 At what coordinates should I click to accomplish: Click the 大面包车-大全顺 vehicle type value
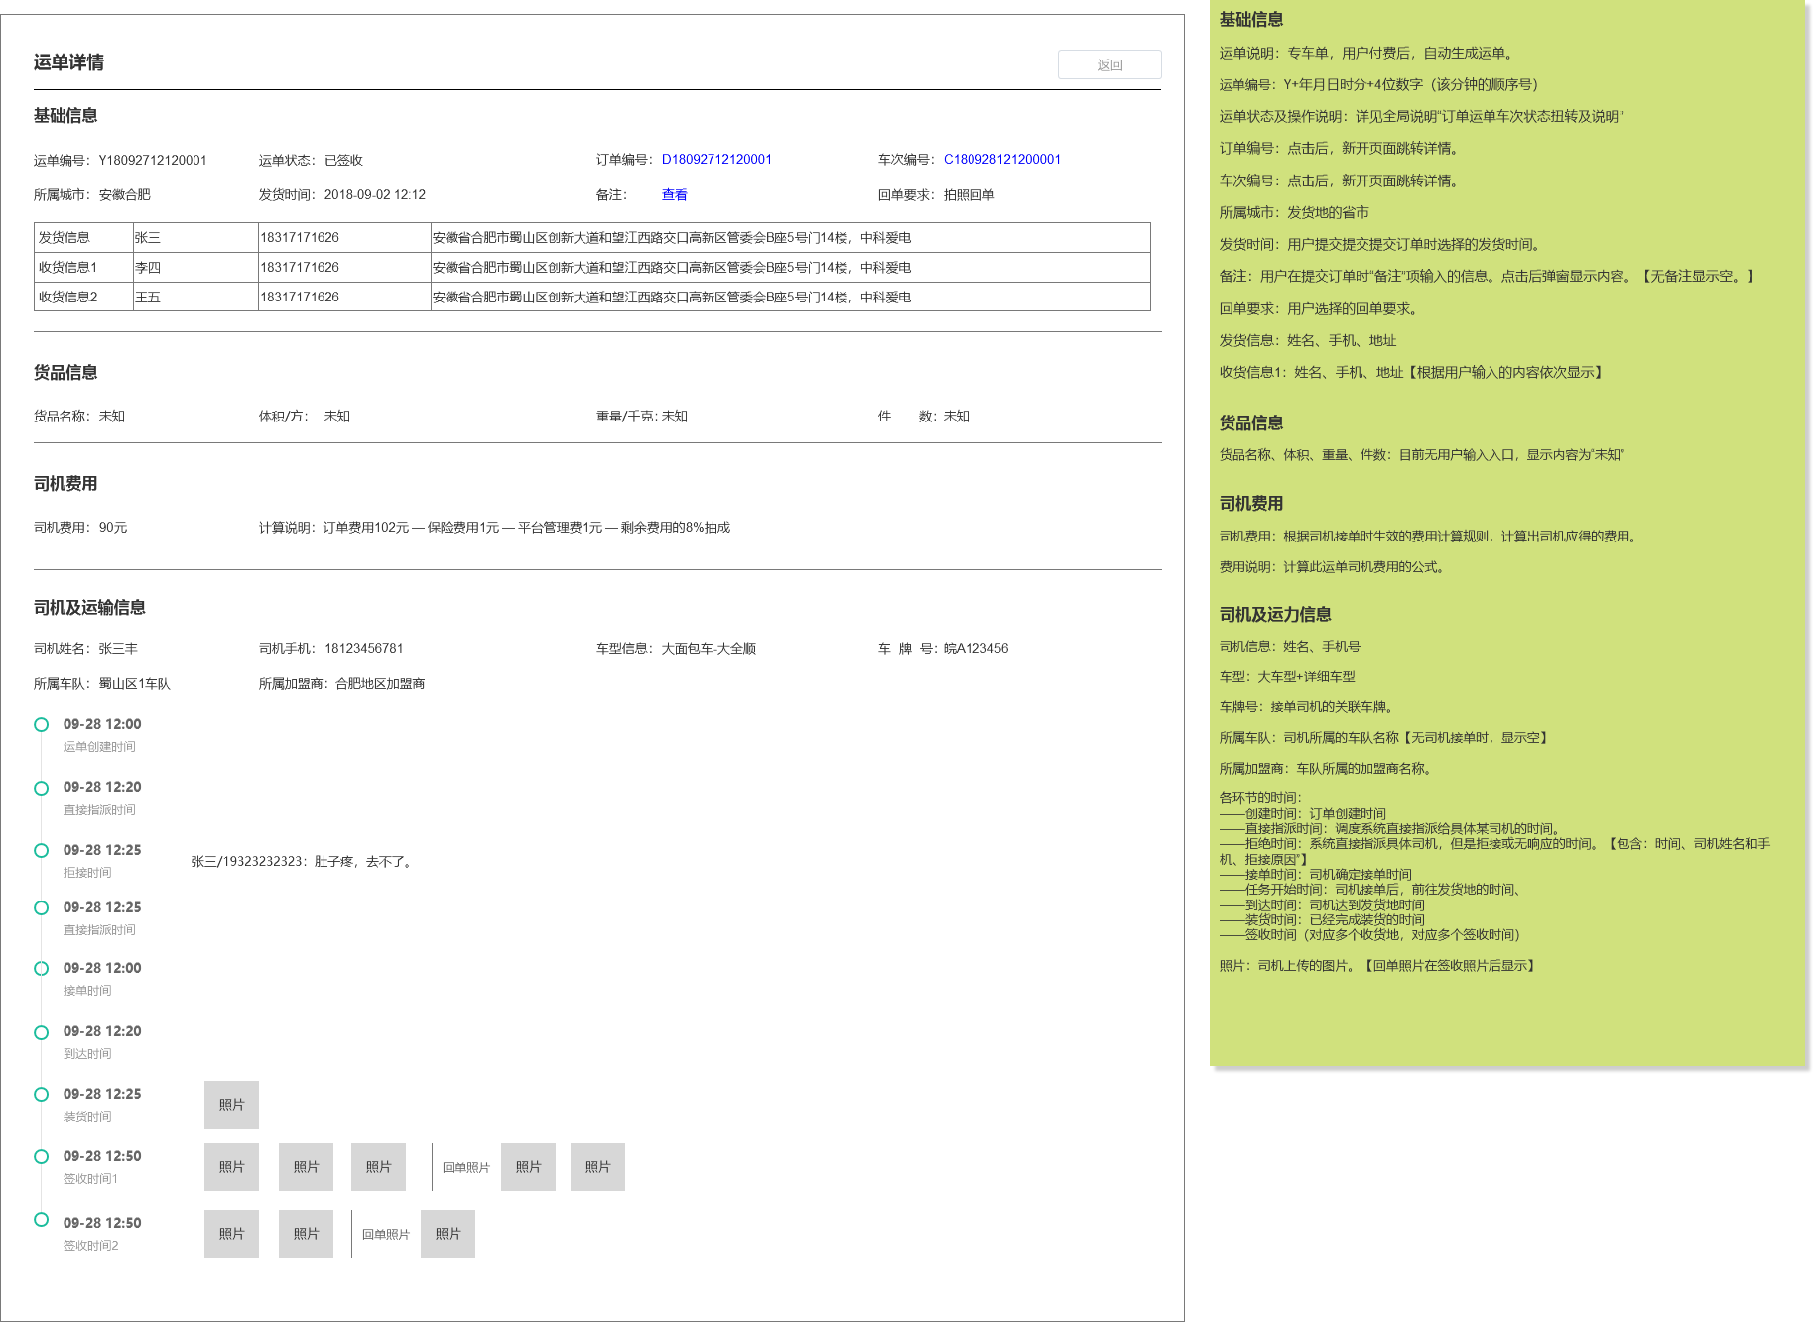[x=709, y=649]
